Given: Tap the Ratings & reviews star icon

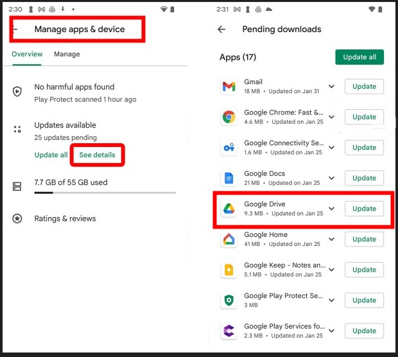Looking at the screenshot, I should 17,218.
